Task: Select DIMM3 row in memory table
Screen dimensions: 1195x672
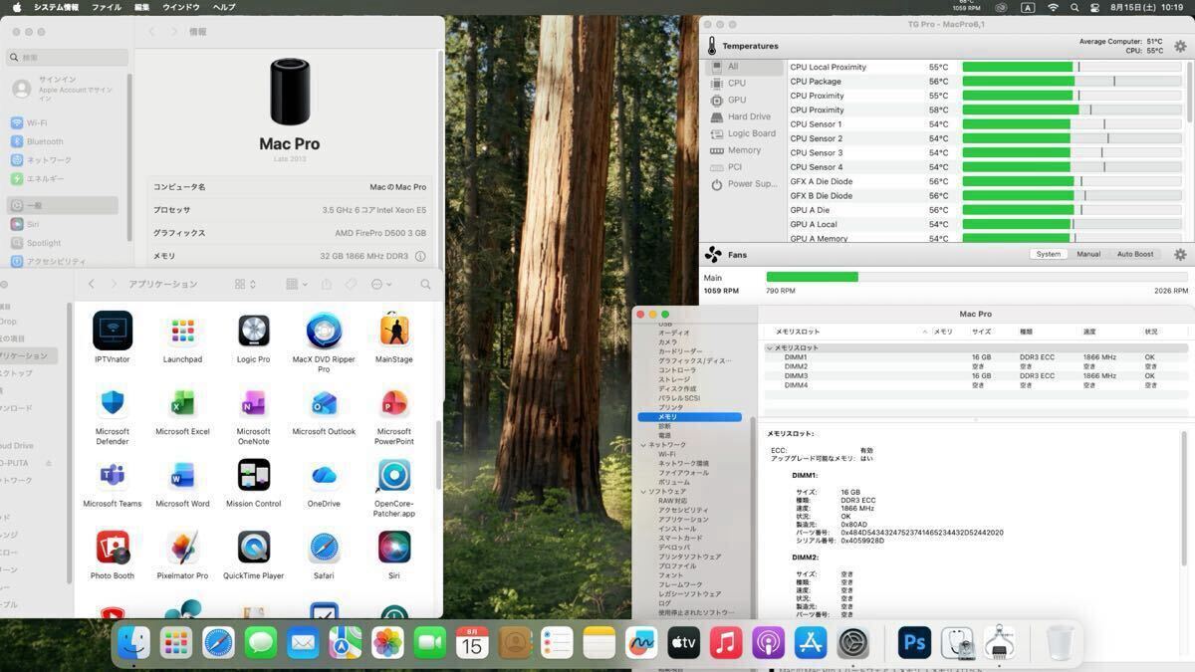Action: click(x=976, y=376)
